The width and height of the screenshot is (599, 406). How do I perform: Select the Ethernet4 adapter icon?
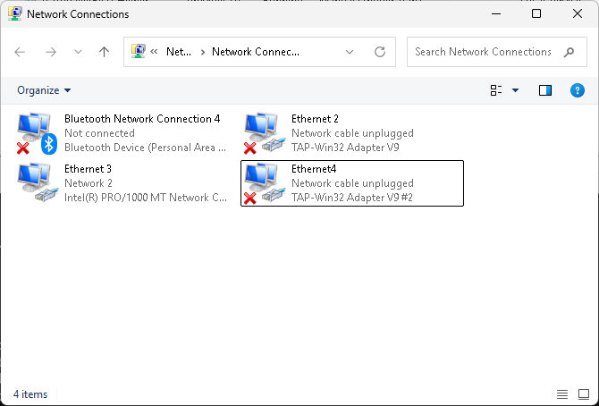tap(263, 182)
